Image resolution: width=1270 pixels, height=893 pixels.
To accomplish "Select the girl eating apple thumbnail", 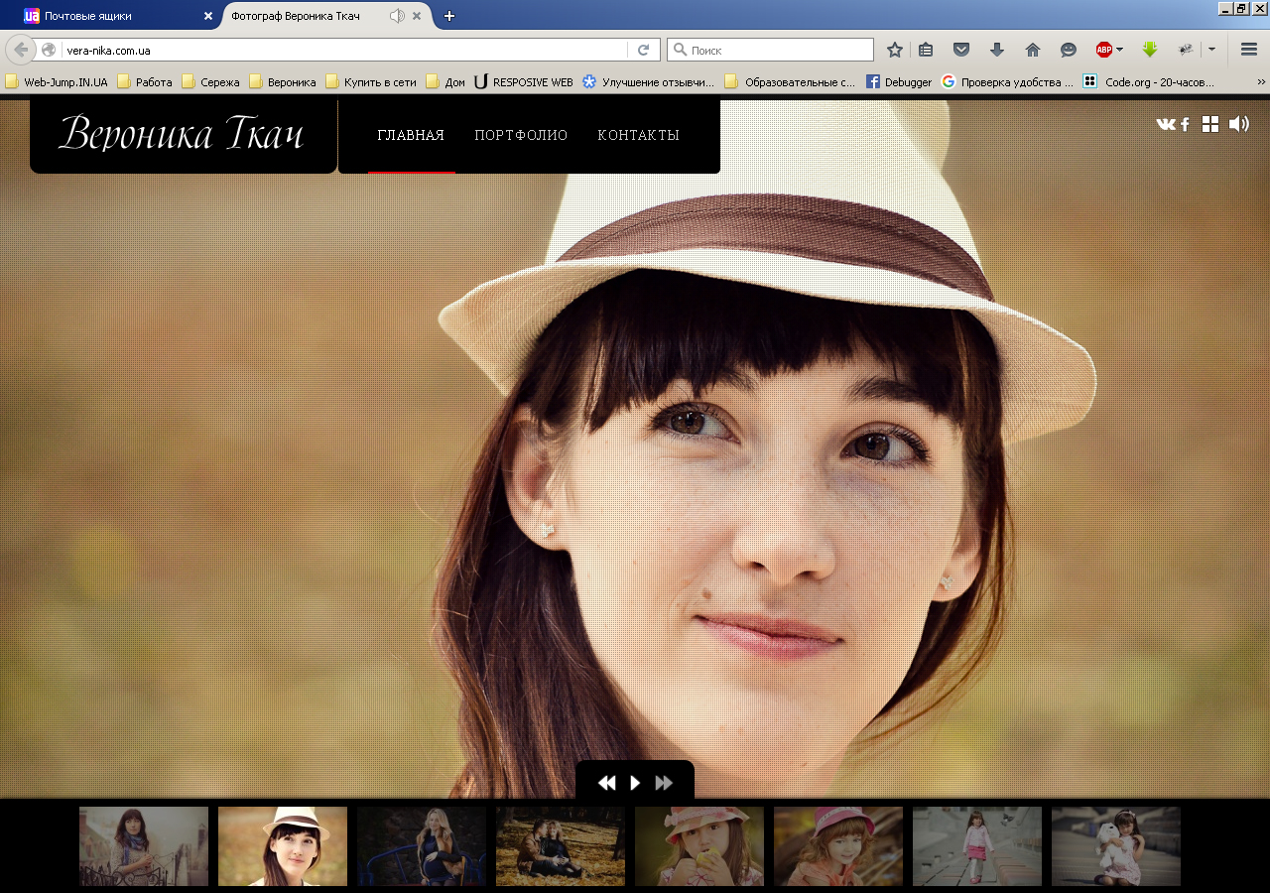I will (699, 846).
